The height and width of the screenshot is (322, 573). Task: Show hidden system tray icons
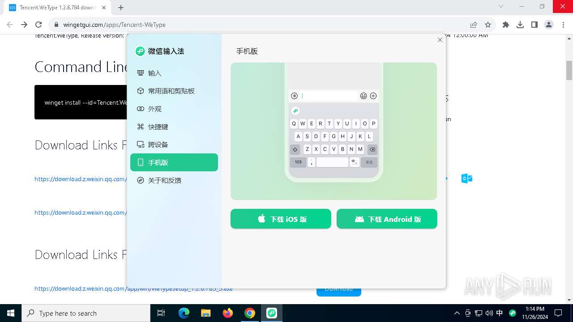click(x=457, y=313)
